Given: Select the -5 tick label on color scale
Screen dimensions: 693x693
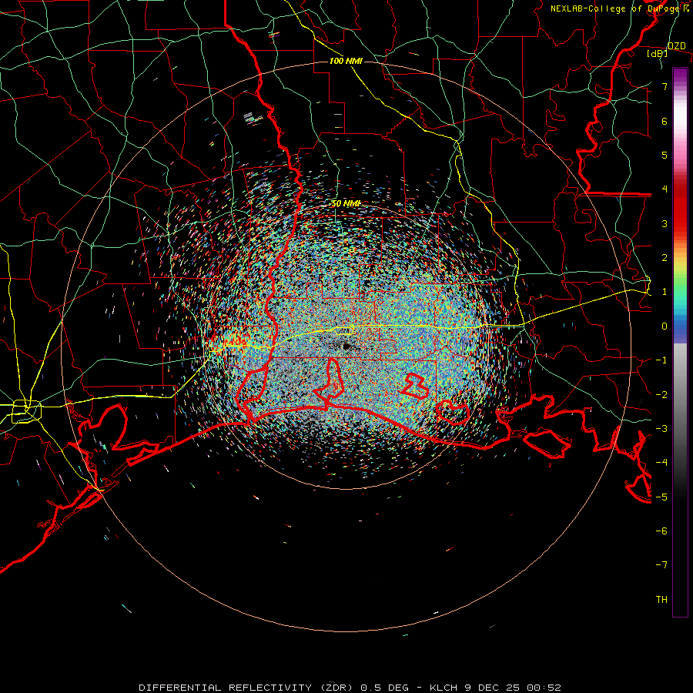Looking at the screenshot, I should (661, 497).
